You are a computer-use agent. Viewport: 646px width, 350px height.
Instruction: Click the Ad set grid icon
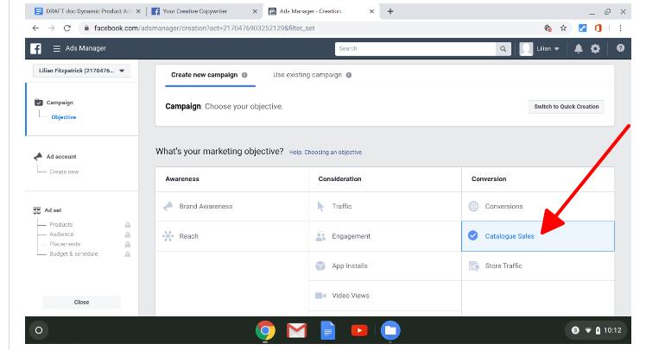[x=36, y=210]
